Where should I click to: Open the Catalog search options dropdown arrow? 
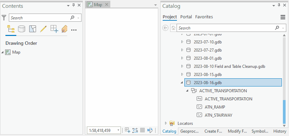point(283,28)
